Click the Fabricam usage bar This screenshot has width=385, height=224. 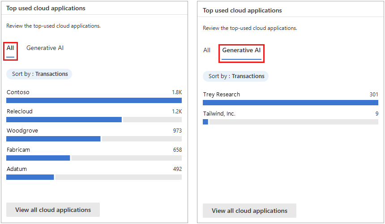(38, 158)
